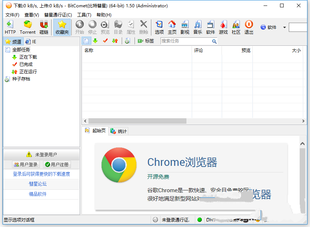
Task: Select 正在下载 in the task tree
Action: [28, 57]
